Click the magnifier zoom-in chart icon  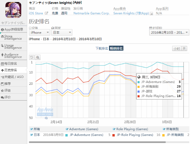click(x=38, y=57)
